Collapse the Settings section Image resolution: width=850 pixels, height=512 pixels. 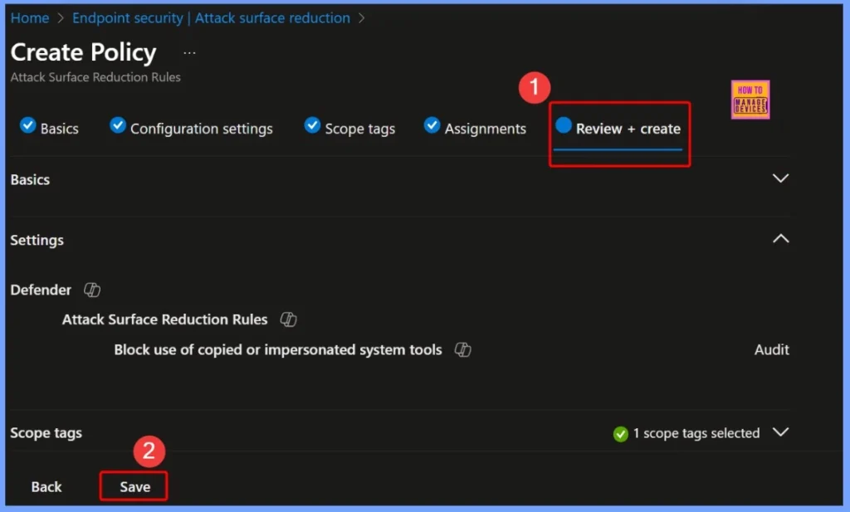(780, 238)
